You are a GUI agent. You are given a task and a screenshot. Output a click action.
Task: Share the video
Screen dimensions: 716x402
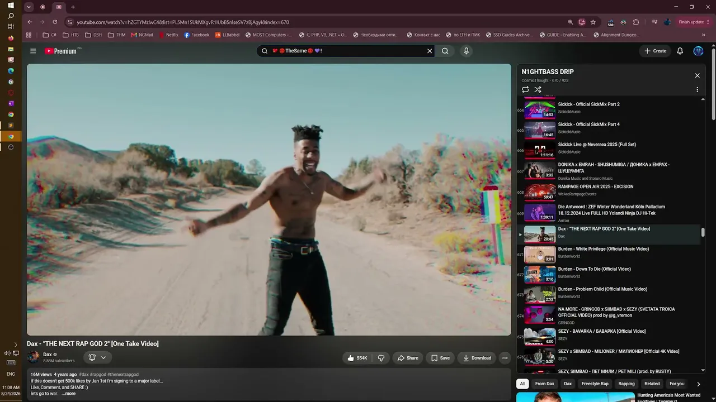click(x=408, y=358)
